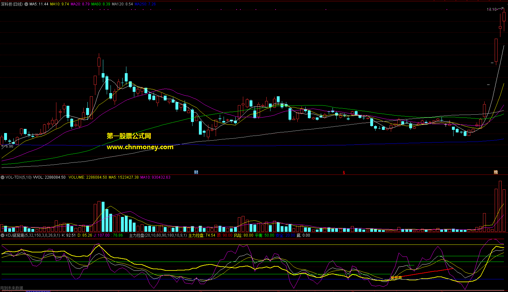
Task: Click the green 76.86 value
Action: (x=118, y=235)
